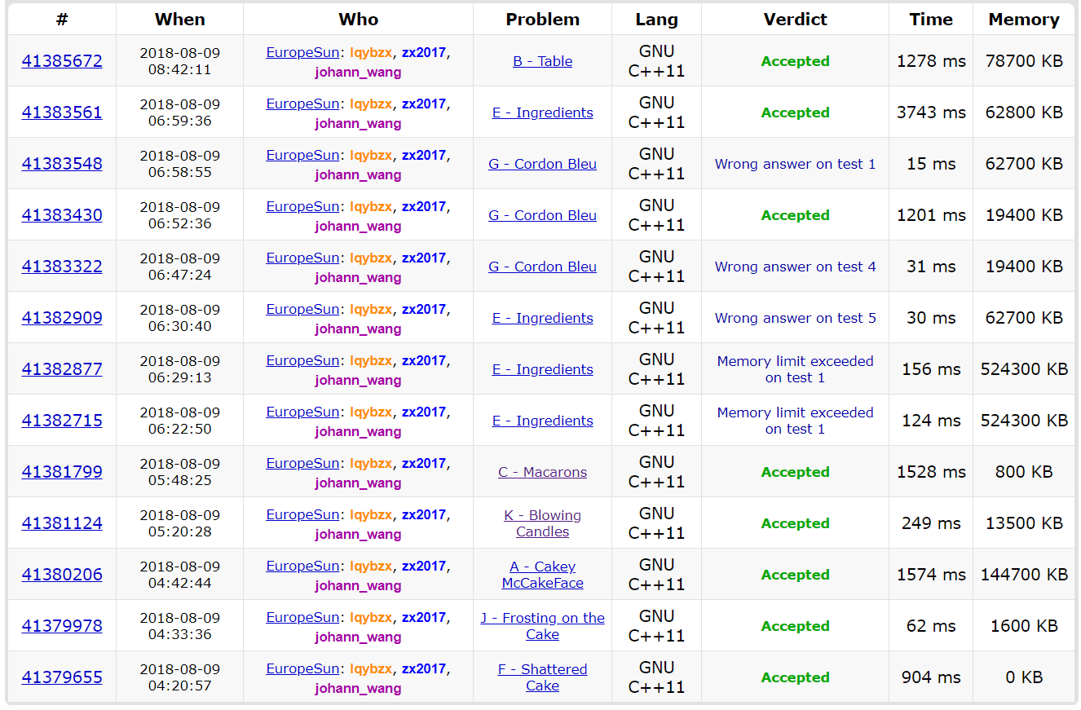Open submission 41382877
The width and height of the screenshot is (1081, 710).
coord(62,369)
